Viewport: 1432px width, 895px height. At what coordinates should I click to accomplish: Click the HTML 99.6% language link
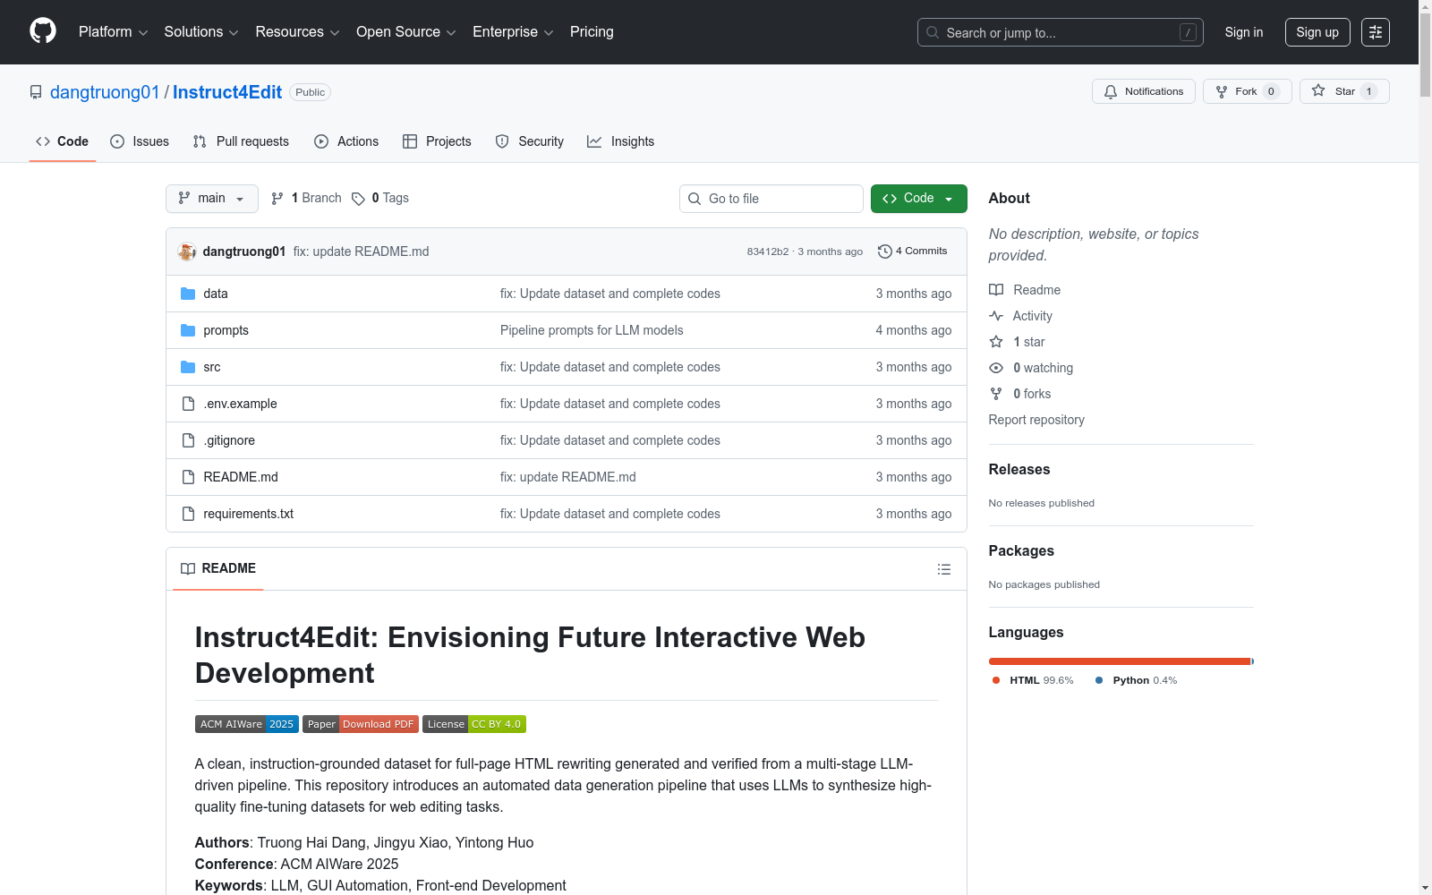[x=1033, y=680]
